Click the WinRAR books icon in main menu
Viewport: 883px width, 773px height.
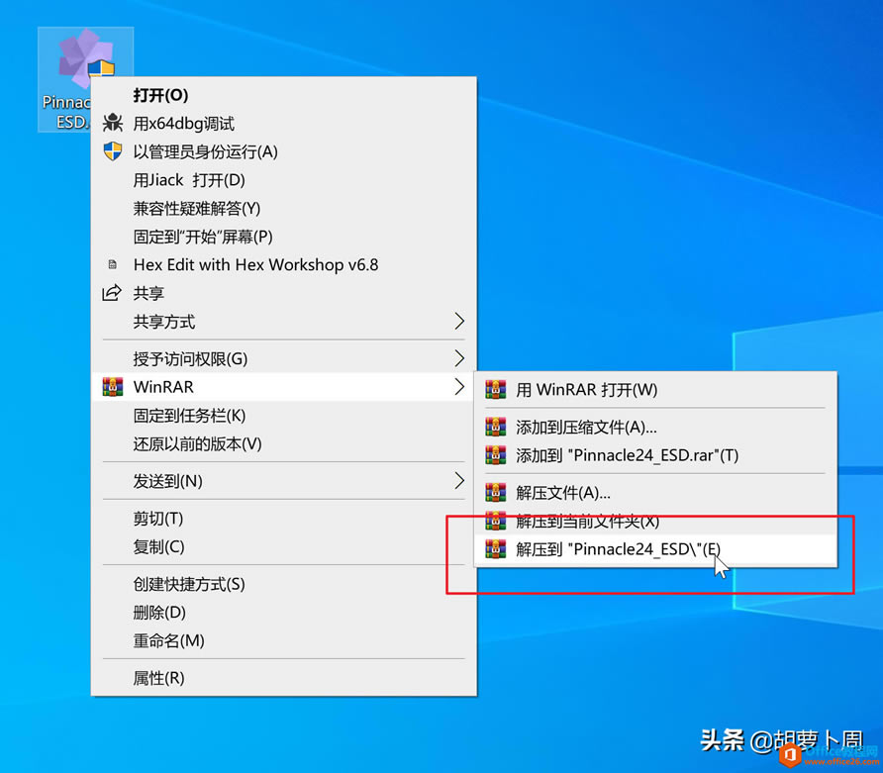(113, 387)
